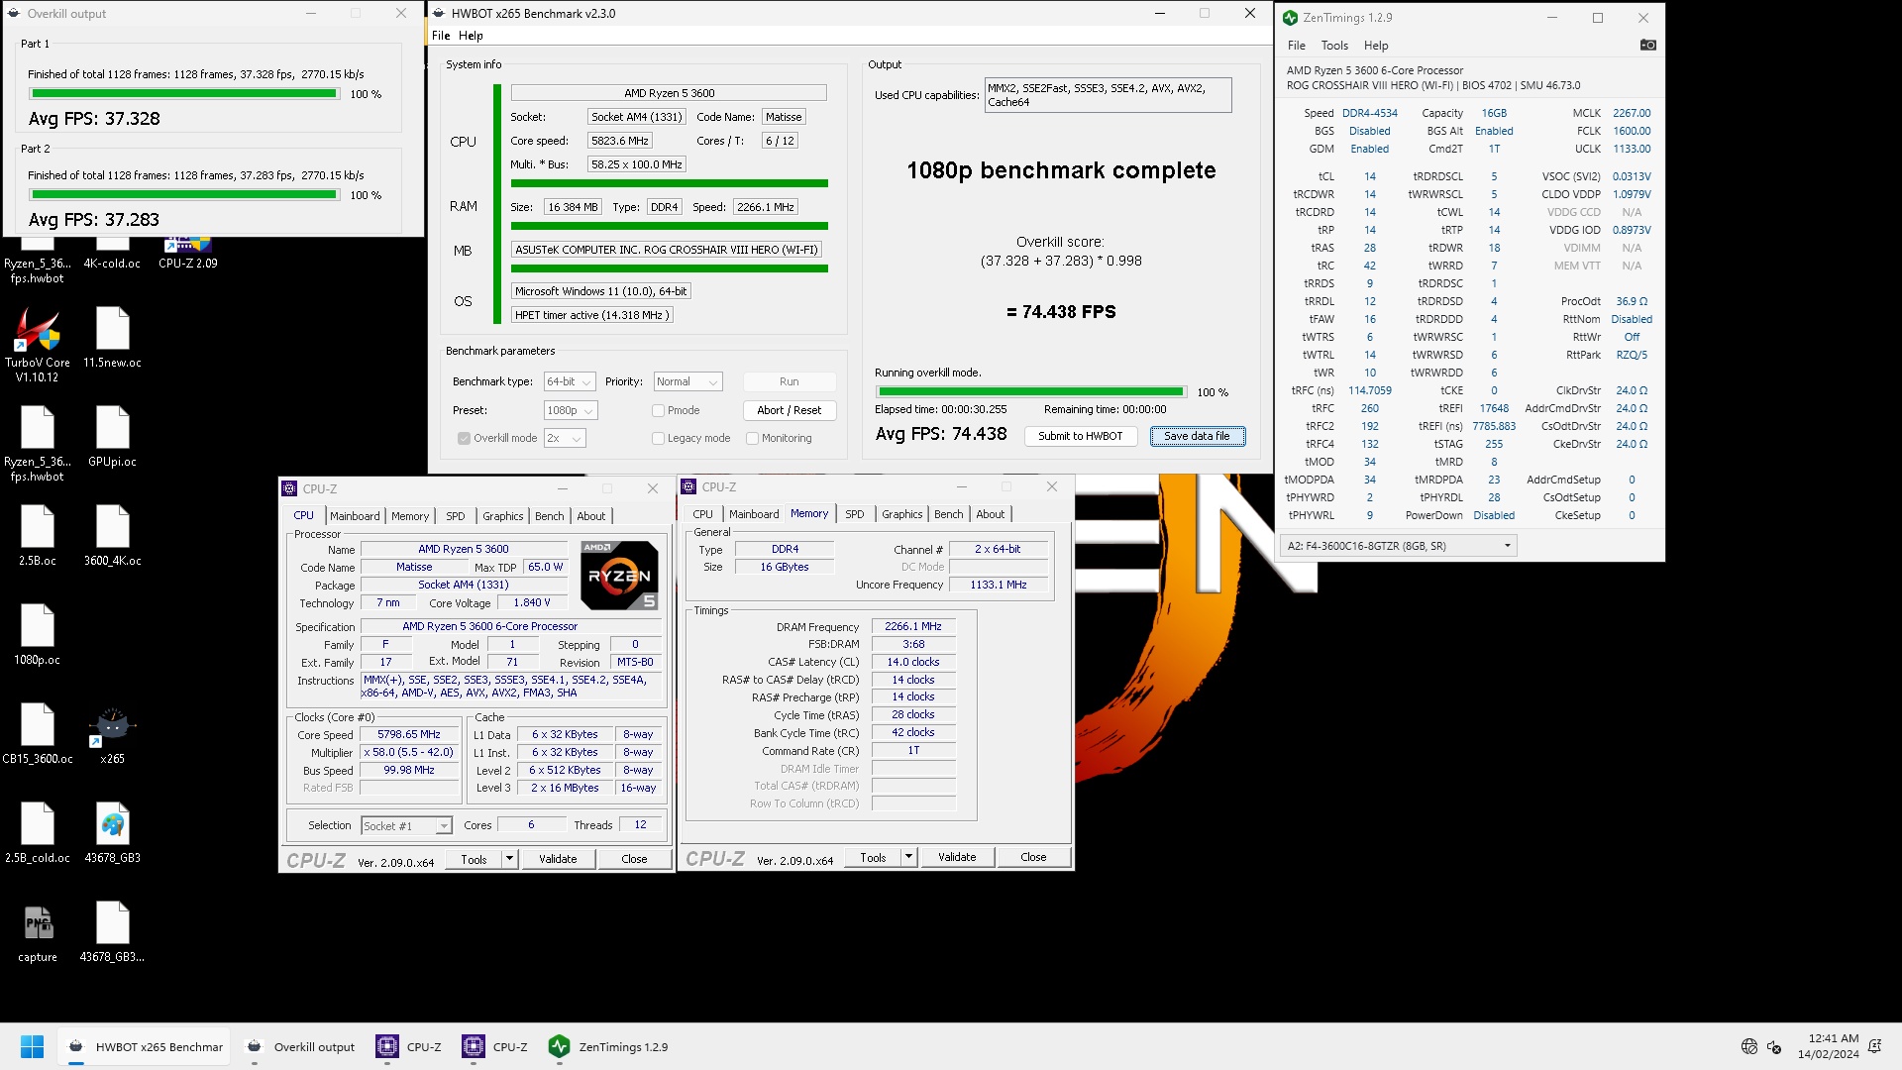Click the Ryzen 5 logo in CPU-Z
Screen dimensions: 1902x1070
[619, 575]
